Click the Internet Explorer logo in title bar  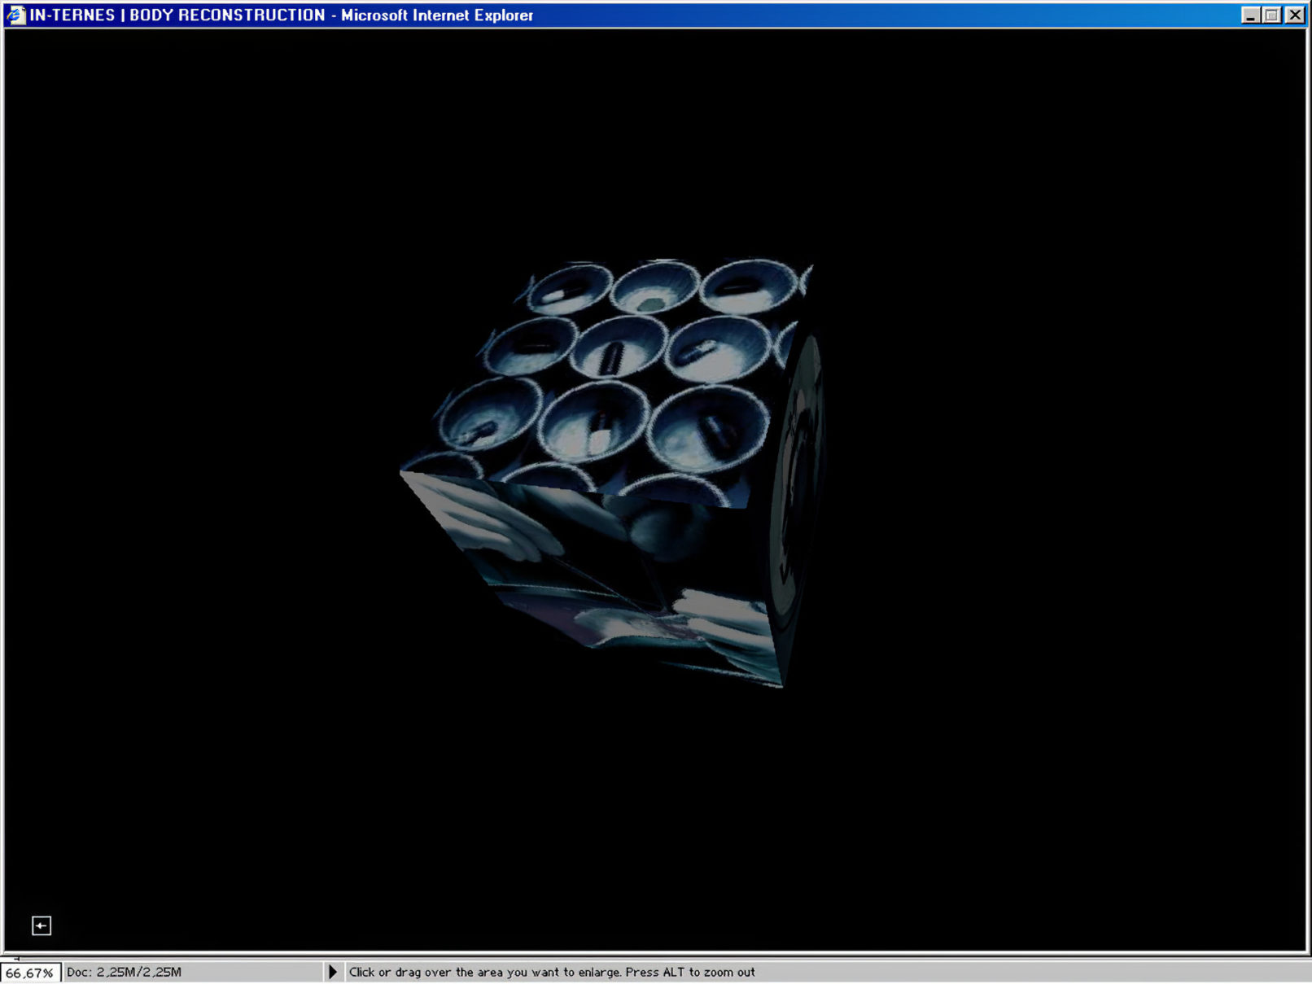(15, 15)
